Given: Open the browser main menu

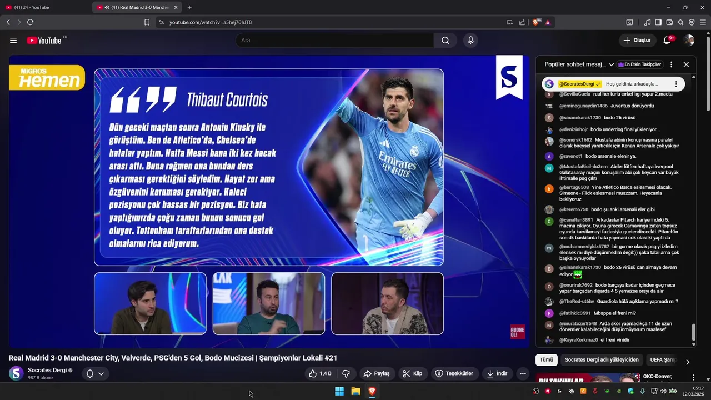Looking at the screenshot, I should [703, 22].
